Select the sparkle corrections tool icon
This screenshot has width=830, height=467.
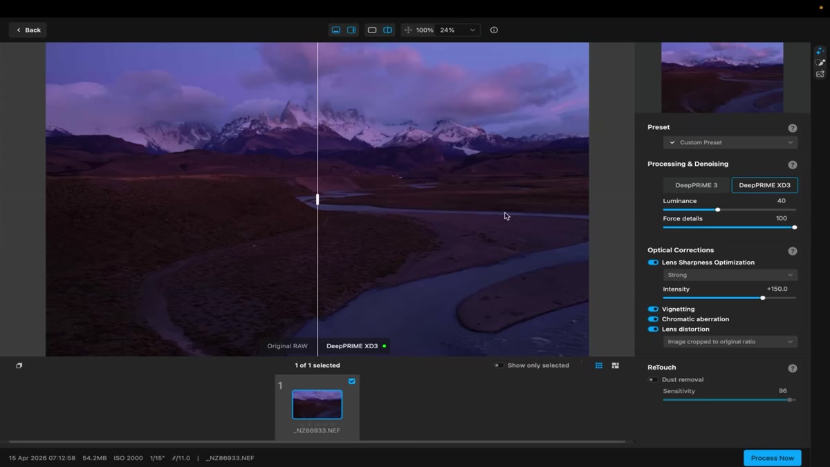tap(820, 51)
